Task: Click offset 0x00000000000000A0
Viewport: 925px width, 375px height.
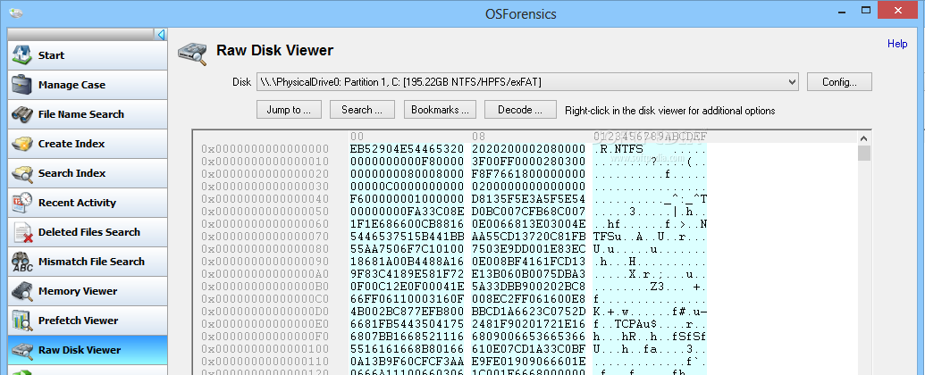Action: point(265,274)
